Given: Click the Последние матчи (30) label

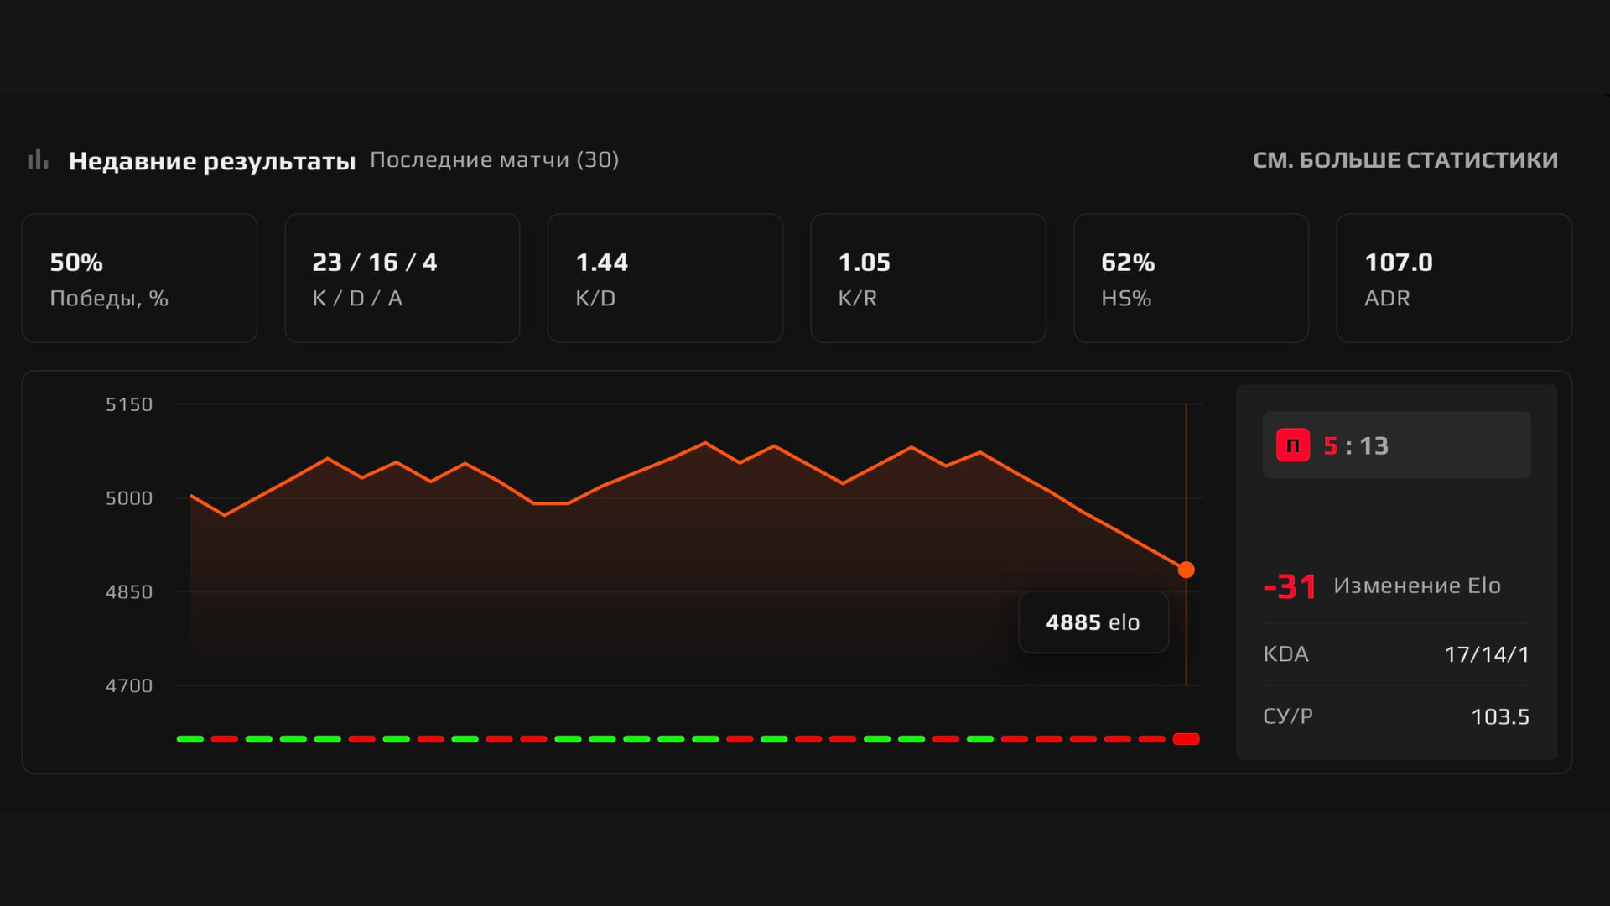Looking at the screenshot, I should click(x=494, y=160).
